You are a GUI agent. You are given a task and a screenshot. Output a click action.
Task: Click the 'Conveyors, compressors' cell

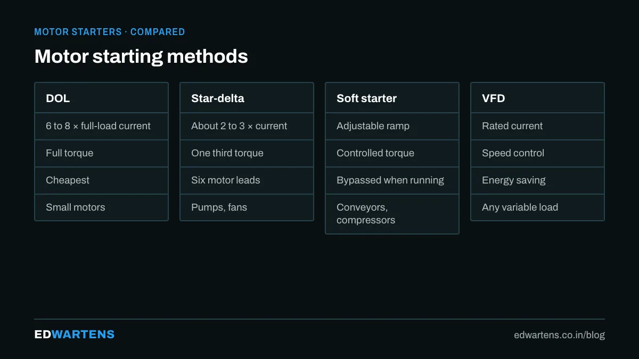point(392,214)
